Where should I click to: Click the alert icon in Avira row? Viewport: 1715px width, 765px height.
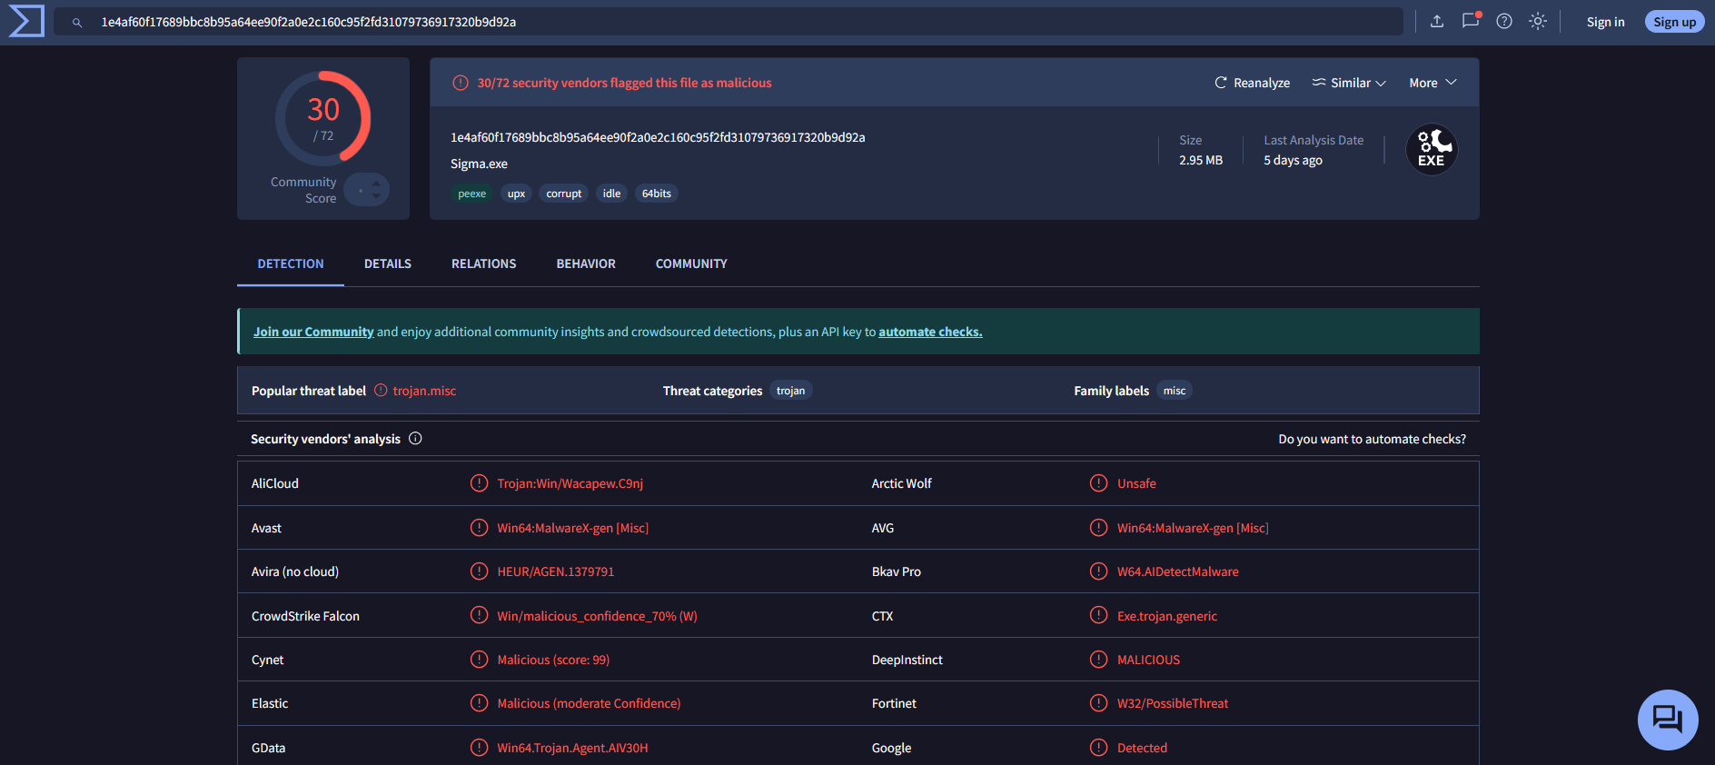pyautogui.click(x=479, y=571)
